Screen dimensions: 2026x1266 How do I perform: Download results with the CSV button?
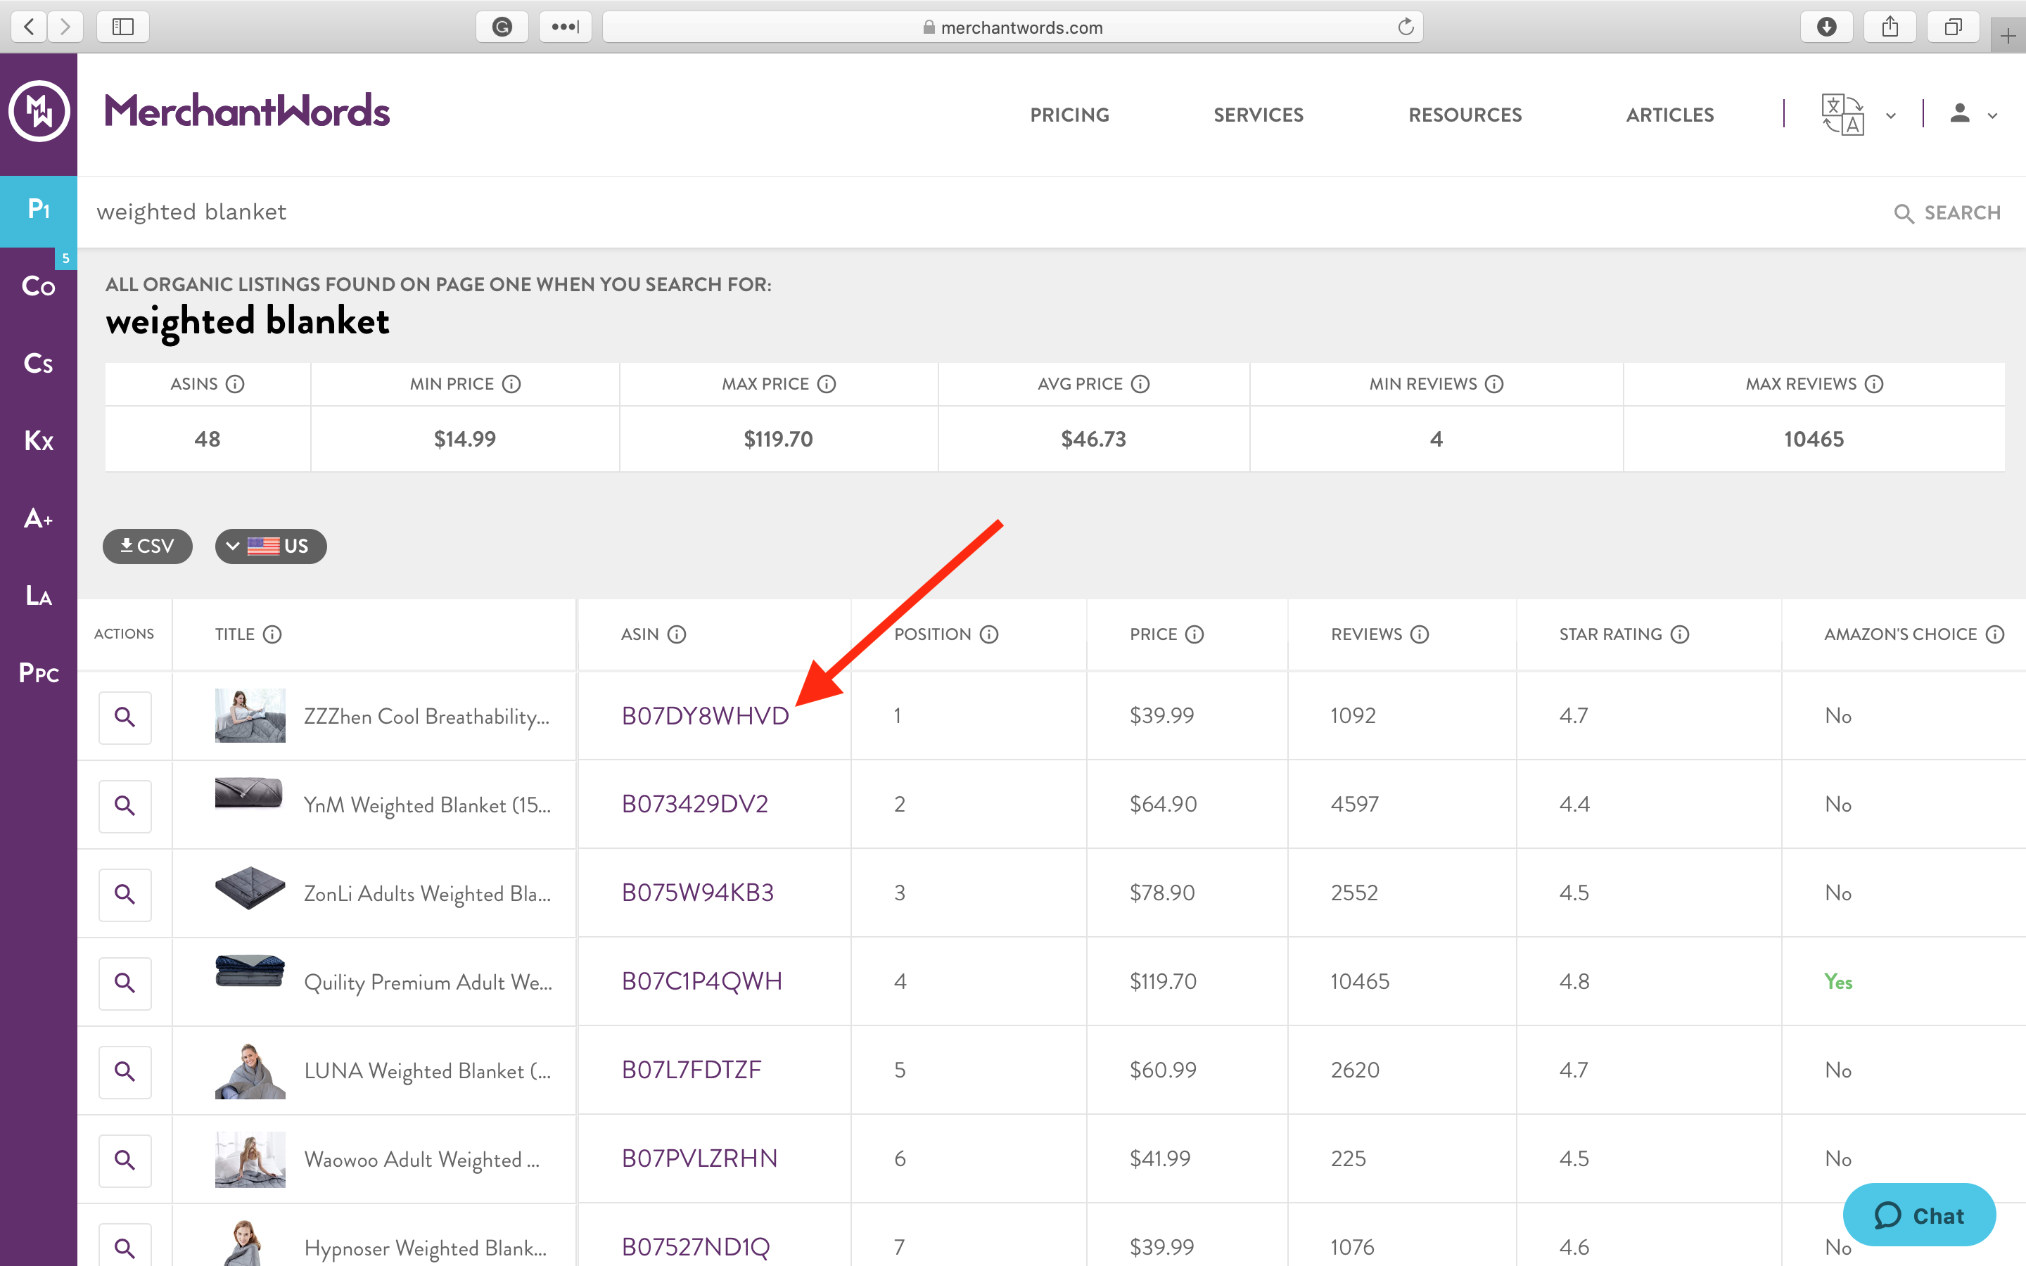point(147,546)
